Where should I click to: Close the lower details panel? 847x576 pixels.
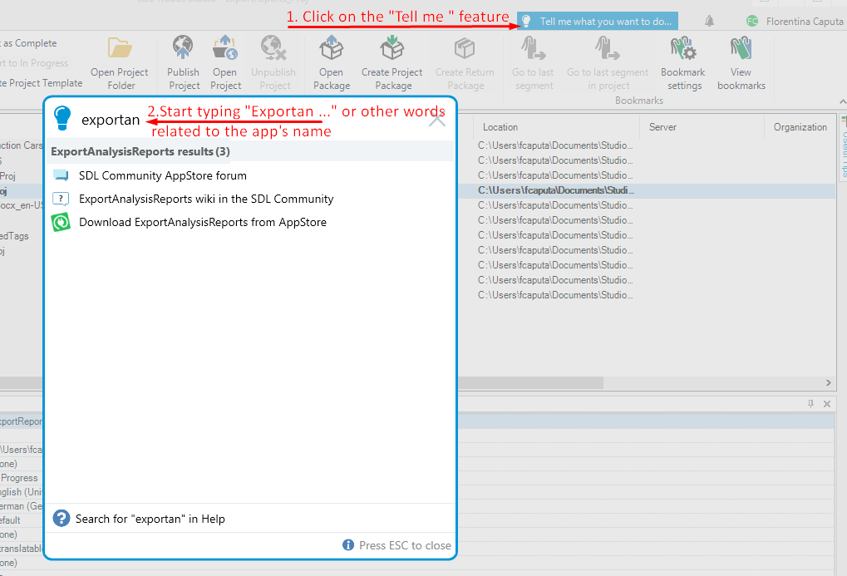click(x=827, y=404)
